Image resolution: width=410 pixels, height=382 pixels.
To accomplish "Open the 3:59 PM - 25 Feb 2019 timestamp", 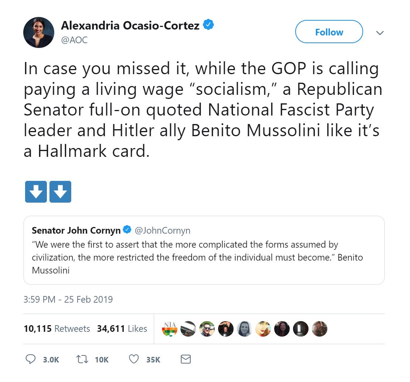I will [68, 299].
